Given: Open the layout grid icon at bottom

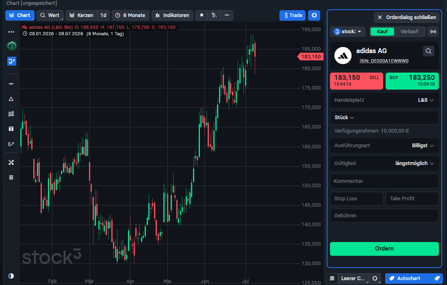Looking at the screenshot, I should coord(332,279).
